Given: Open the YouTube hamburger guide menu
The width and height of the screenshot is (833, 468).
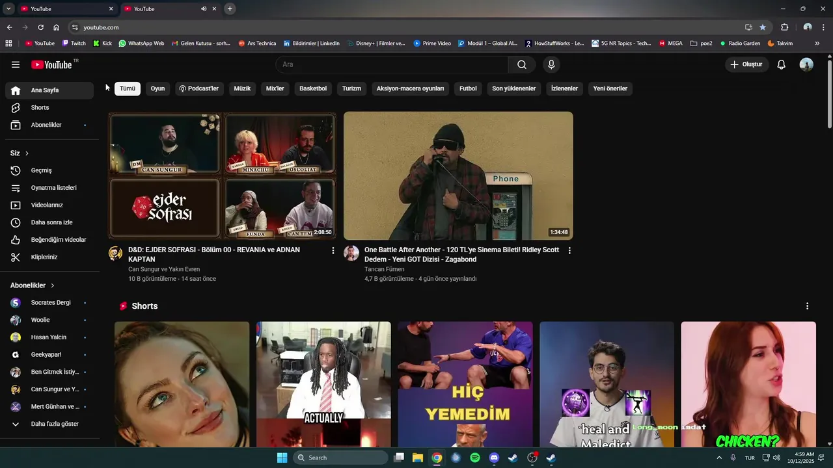Looking at the screenshot, I should (x=16, y=64).
